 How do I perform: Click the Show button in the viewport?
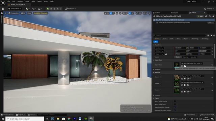coord(29,13)
